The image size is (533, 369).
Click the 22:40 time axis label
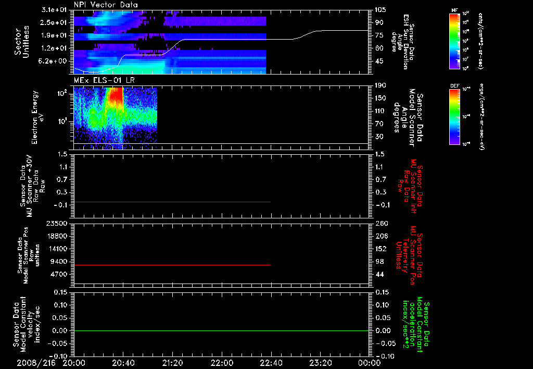point(271,363)
